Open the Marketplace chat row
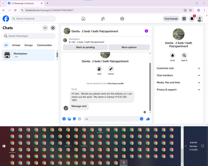The width and height of the screenshot is (208, 166). point(28,55)
